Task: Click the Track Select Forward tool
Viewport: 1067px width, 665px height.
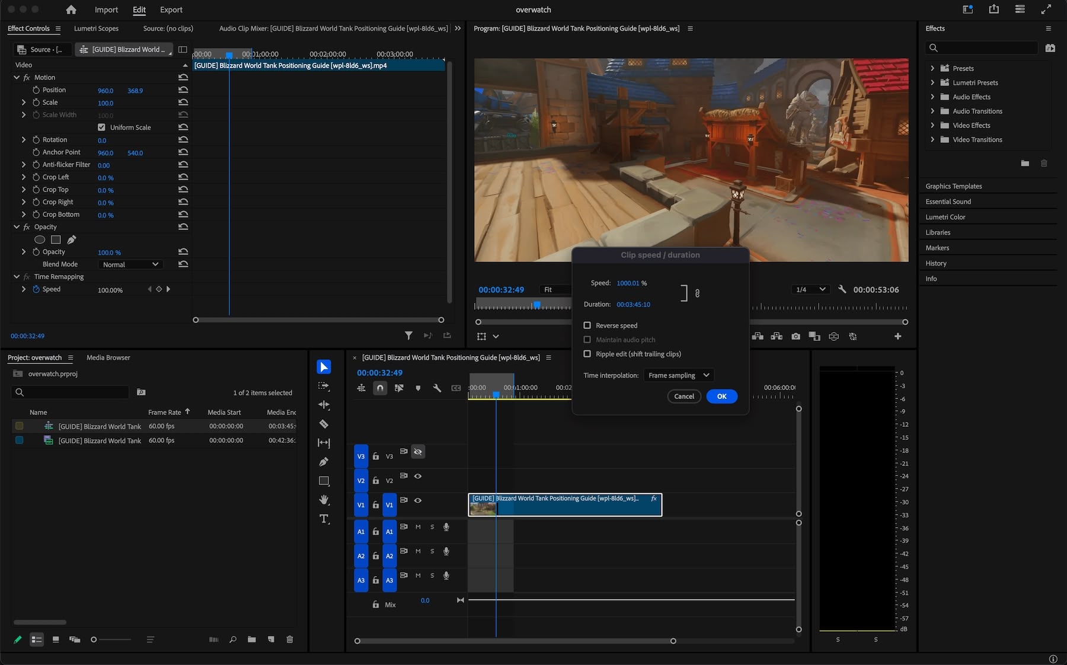Action: (324, 386)
